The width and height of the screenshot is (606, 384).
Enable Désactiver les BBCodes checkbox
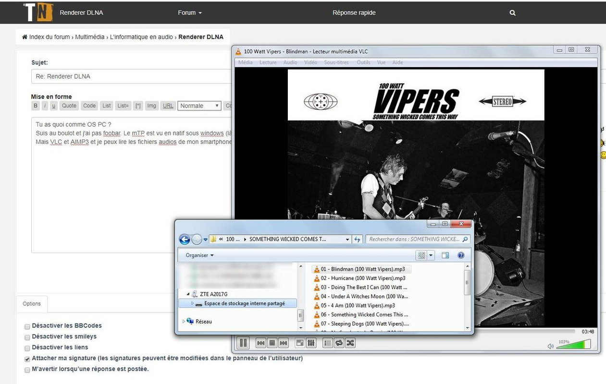[x=27, y=326]
